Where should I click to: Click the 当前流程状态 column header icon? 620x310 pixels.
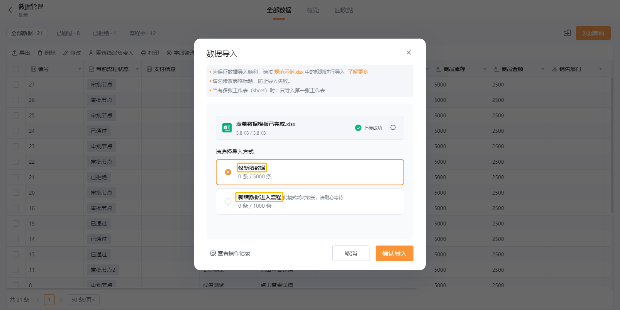coord(91,69)
